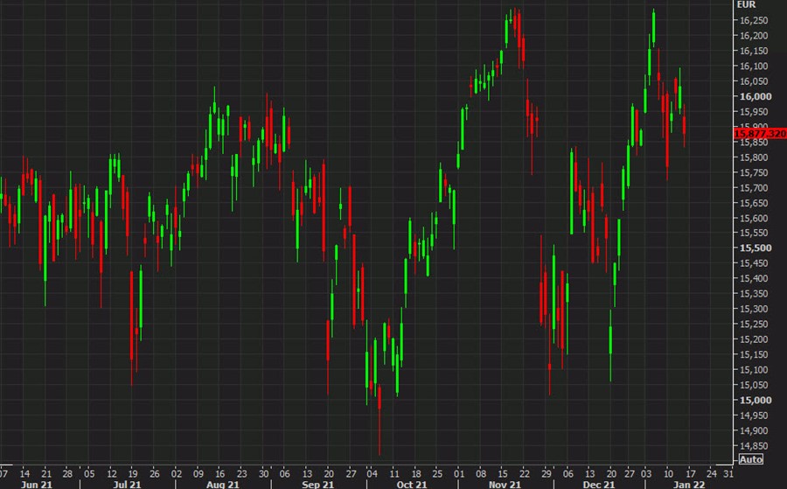Click the 15,300 axis value
The image size is (787, 489).
coord(754,309)
